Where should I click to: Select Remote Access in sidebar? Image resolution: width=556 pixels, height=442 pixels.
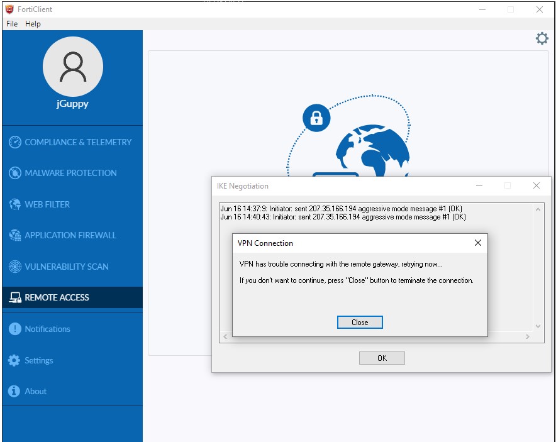(72, 297)
